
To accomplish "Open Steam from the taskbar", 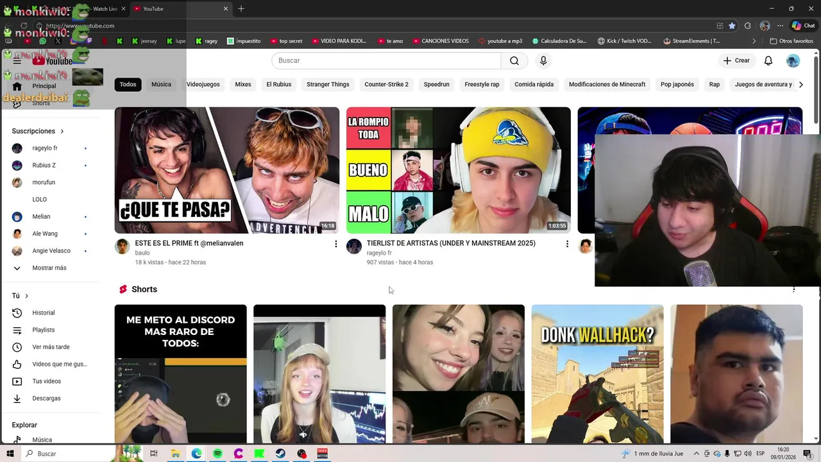I will pos(280,454).
